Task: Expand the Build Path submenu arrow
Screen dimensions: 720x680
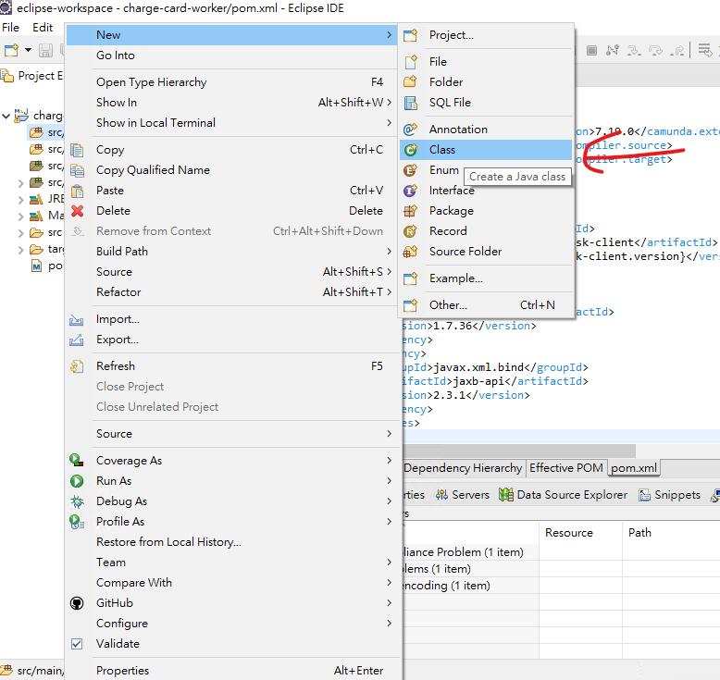Action: coord(389,251)
